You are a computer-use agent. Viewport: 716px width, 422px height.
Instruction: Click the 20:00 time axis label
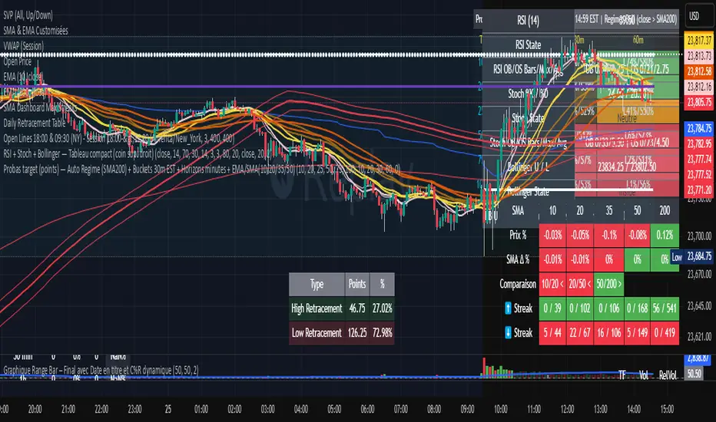tap(35, 409)
